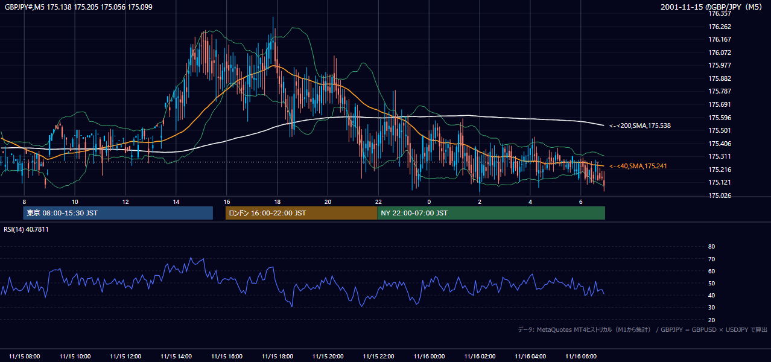
Task: Click the RSI level 80 label
Action: click(711, 247)
